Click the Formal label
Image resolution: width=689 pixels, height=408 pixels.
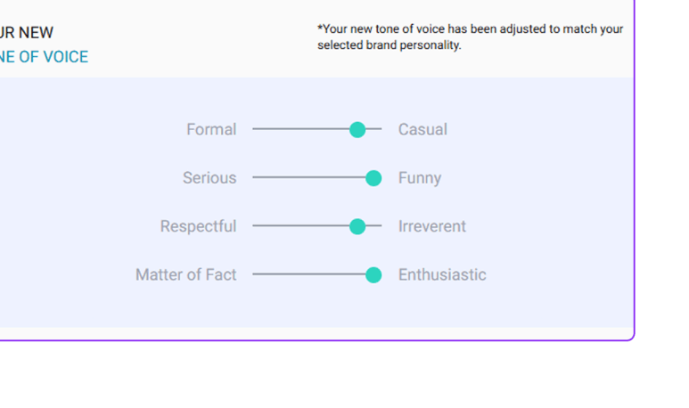[211, 130]
